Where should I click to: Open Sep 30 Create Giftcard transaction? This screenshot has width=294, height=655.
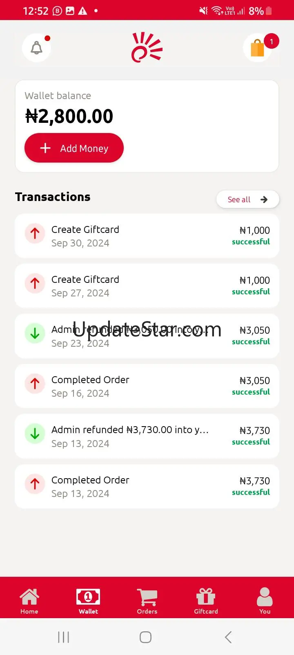147,236
